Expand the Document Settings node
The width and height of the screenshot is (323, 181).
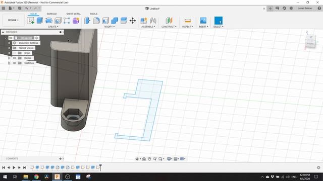coord(9,43)
